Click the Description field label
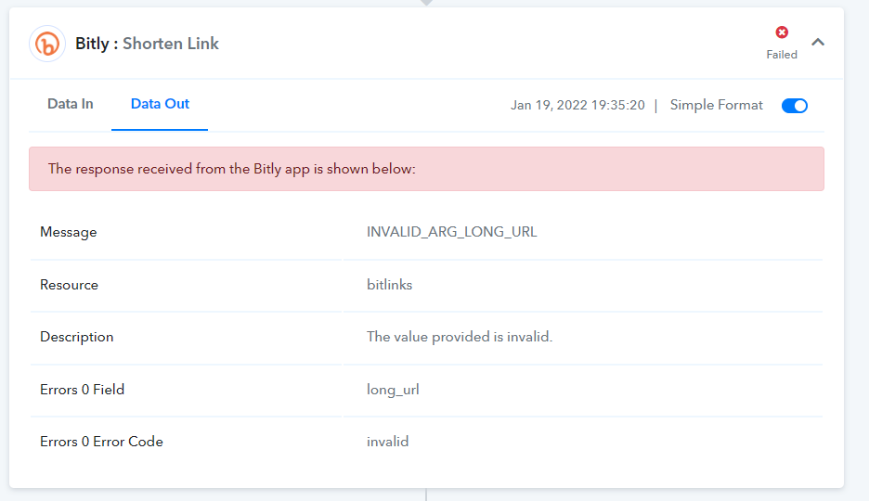Image resolution: width=869 pixels, height=501 pixels. (x=76, y=337)
